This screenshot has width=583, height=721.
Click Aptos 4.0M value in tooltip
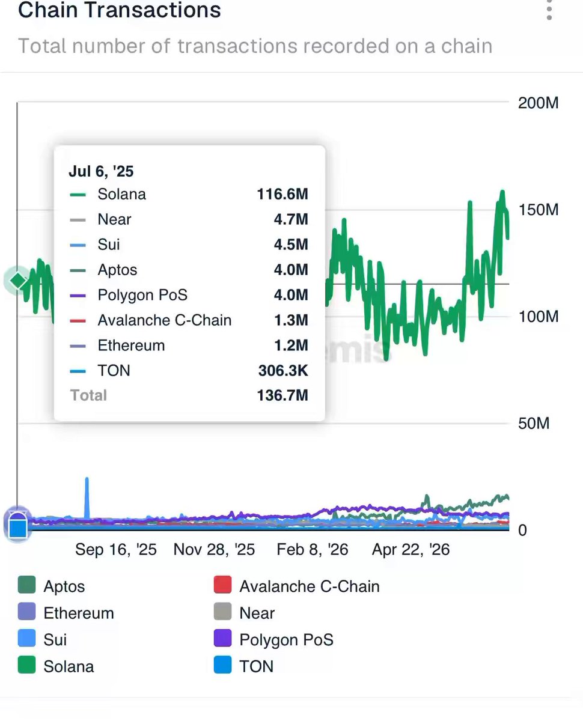(291, 270)
